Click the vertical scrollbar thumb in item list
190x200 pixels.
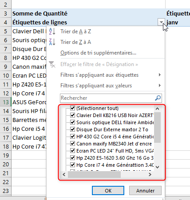(158, 127)
